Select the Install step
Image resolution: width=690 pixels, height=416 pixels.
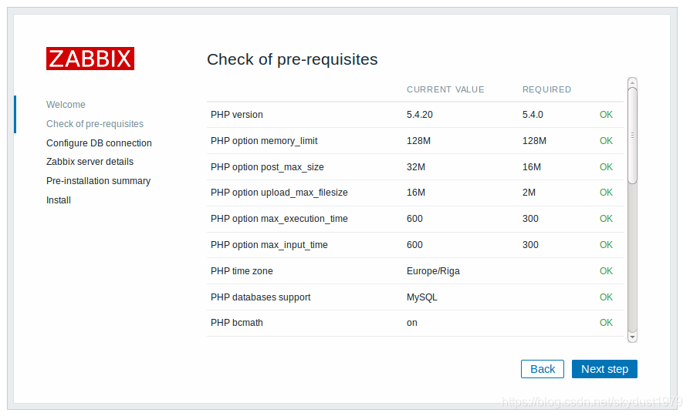point(59,200)
